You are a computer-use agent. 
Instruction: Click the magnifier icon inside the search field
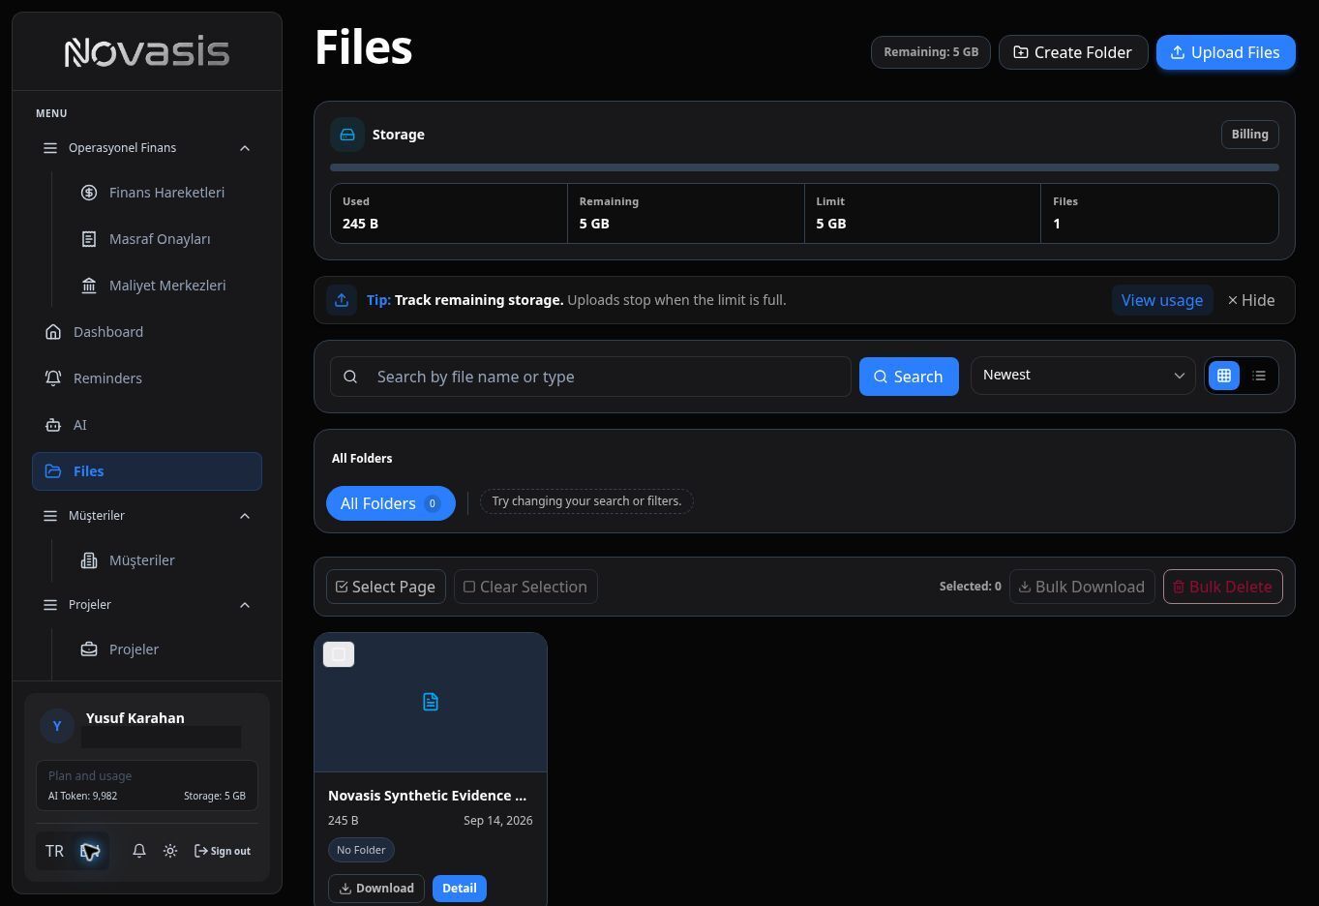tap(350, 377)
